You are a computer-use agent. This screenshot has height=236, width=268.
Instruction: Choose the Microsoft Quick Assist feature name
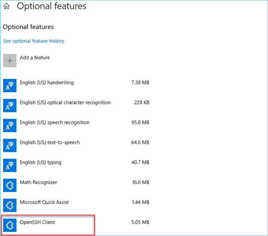[x=44, y=202]
